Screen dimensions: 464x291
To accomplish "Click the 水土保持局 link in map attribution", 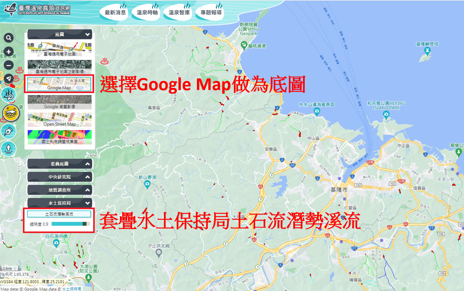I will (72, 289).
